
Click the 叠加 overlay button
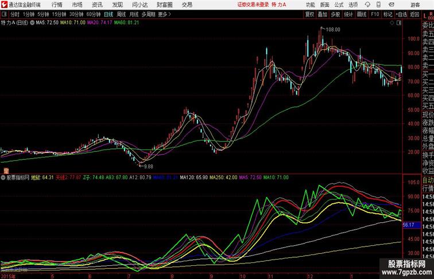(x=322, y=14)
